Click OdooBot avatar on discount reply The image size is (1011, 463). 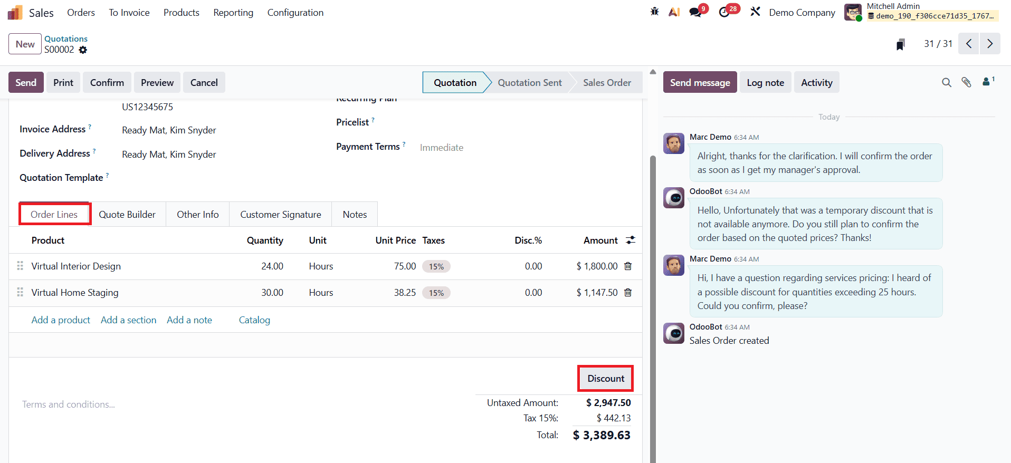tap(674, 198)
